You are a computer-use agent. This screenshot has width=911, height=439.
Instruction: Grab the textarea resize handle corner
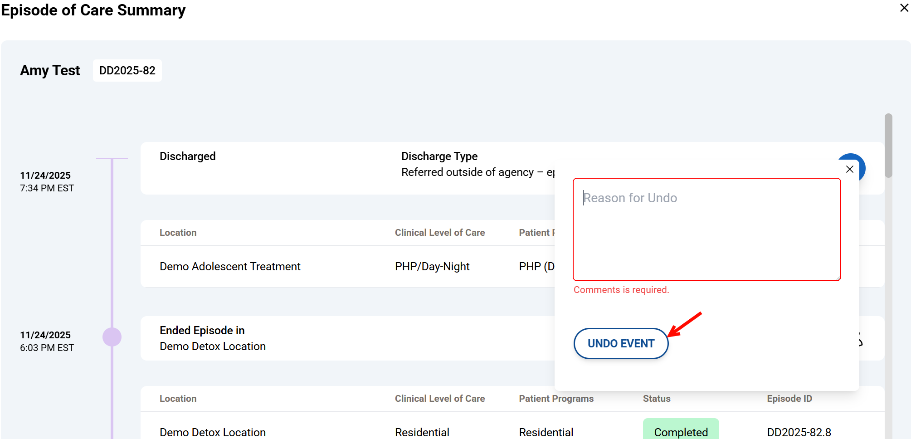tap(838, 278)
